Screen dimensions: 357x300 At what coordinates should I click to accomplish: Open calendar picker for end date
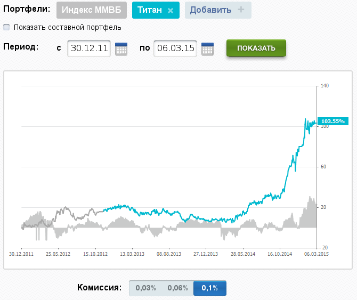point(207,48)
